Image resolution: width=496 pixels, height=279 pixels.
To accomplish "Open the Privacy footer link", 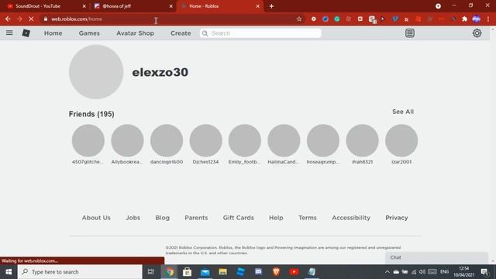I will (x=397, y=218).
